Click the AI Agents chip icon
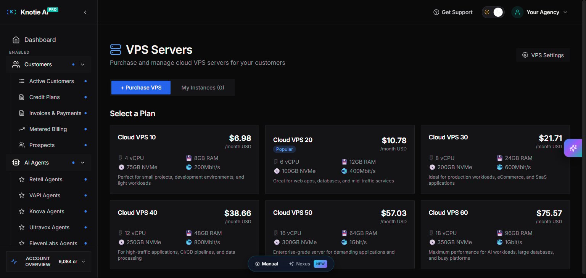Screen dimensions: 586x278 click(x=16, y=163)
